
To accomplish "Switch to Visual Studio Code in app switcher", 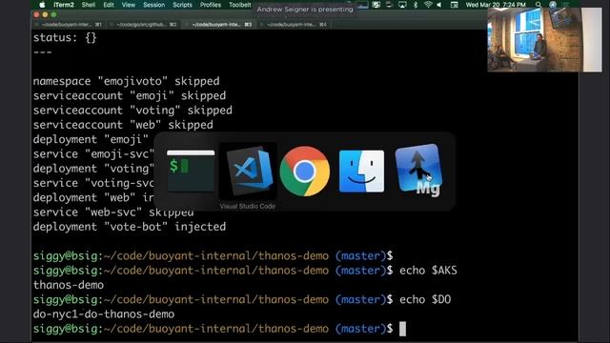I will (248, 171).
